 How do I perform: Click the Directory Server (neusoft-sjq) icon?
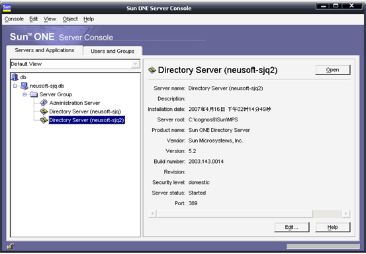44,111
